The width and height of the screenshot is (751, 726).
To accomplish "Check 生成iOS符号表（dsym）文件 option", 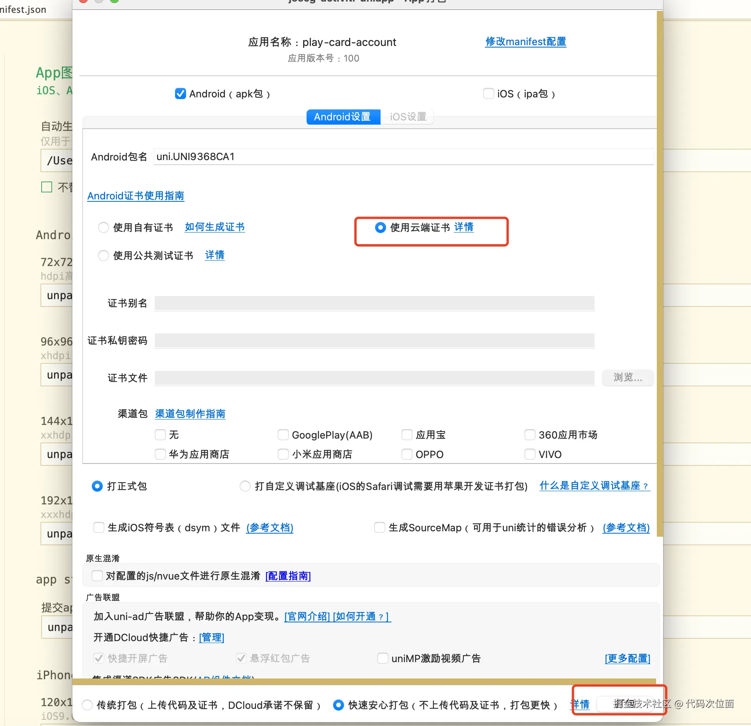I will pyautogui.click(x=98, y=527).
